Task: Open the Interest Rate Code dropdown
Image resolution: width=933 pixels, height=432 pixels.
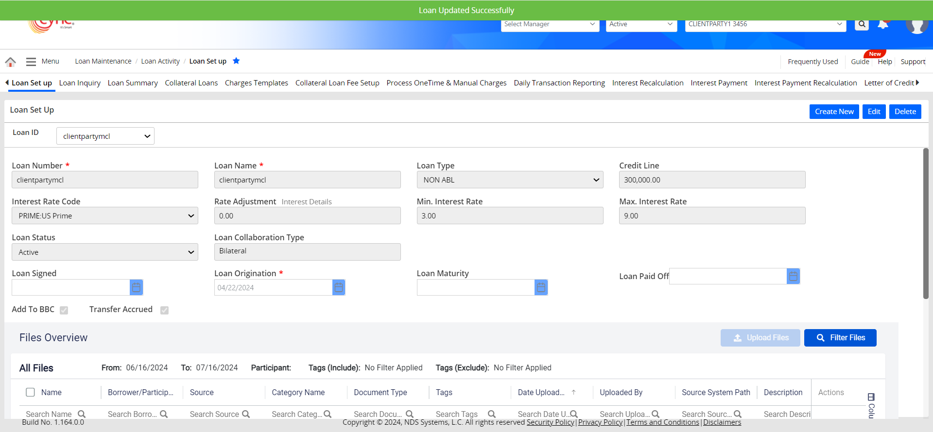Action: tap(105, 216)
